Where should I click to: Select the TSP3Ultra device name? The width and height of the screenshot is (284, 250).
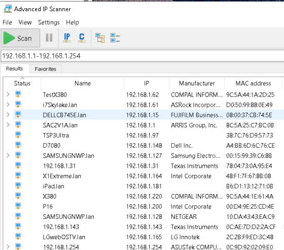pos(56,135)
